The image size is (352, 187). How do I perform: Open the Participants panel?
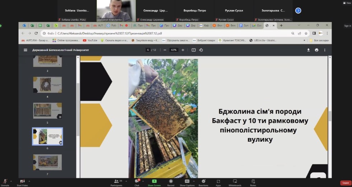[x=116, y=182]
